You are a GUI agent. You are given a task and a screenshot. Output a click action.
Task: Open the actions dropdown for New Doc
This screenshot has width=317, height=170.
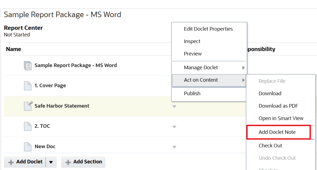tap(174, 146)
